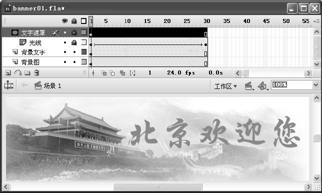
Task: Click the layers scrollbar down arrow
Action: click(x=316, y=64)
